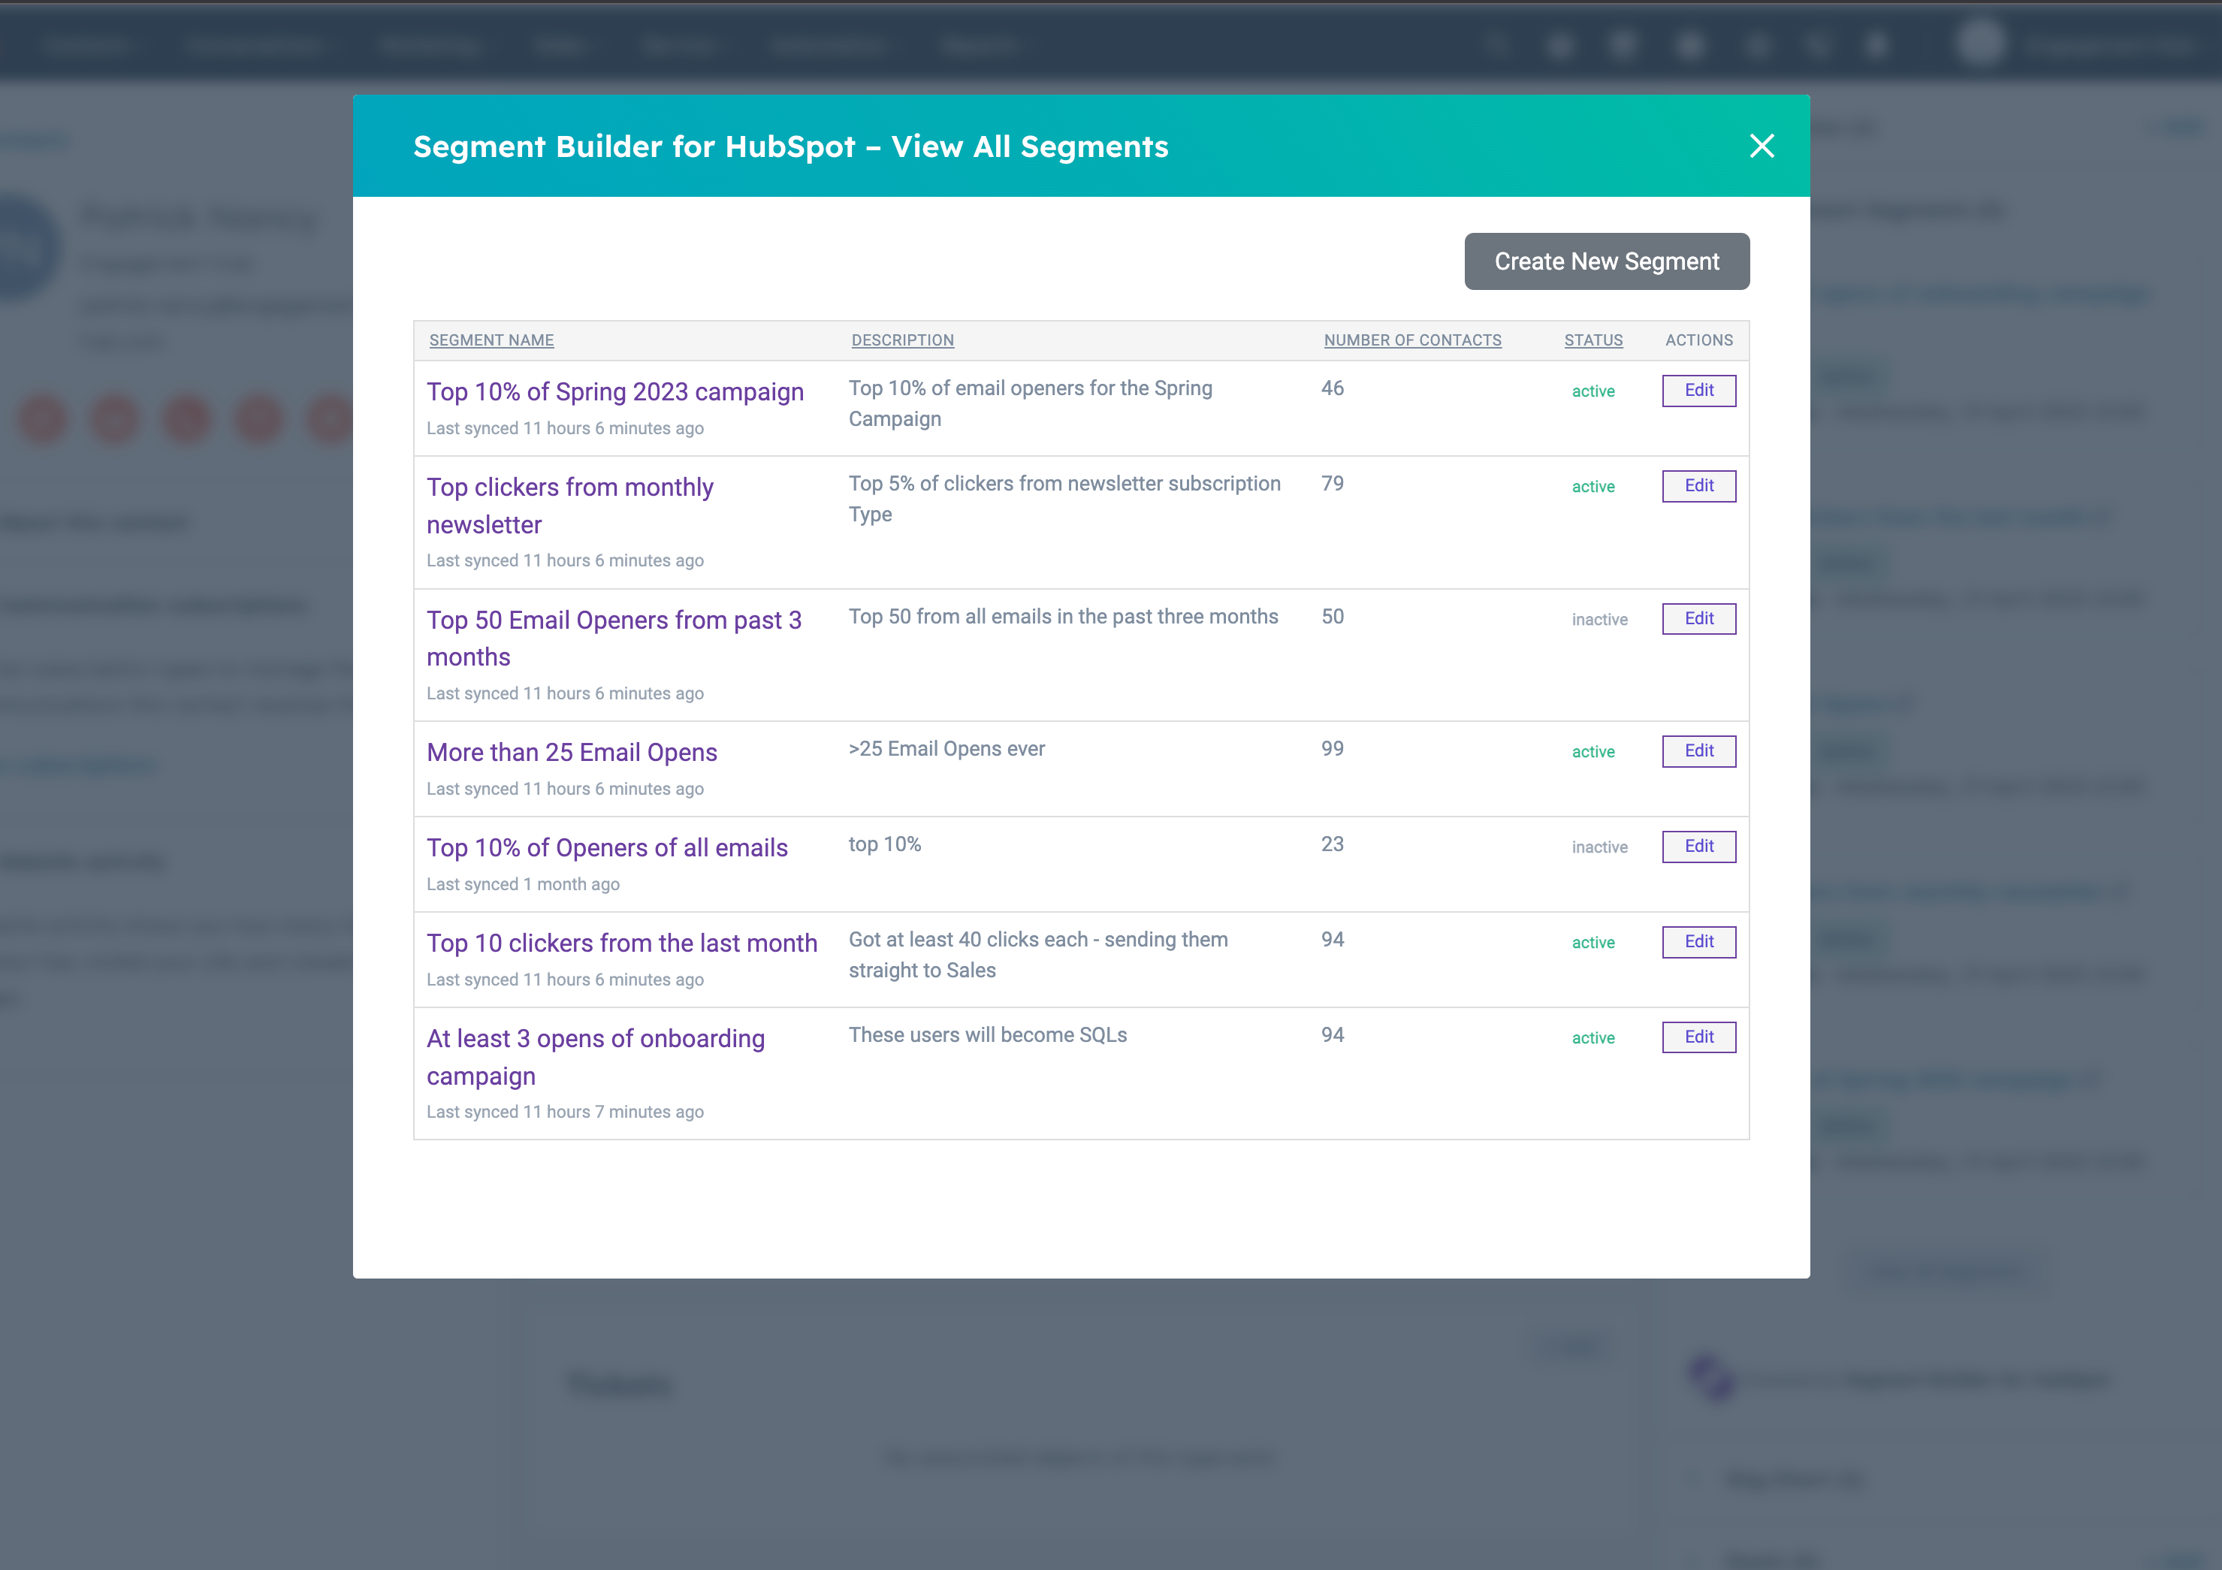The image size is (2222, 1570).
Task: Edit the Top clickers from monthly newsletter
Action: pyautogui.click(x=1698, y=486)
